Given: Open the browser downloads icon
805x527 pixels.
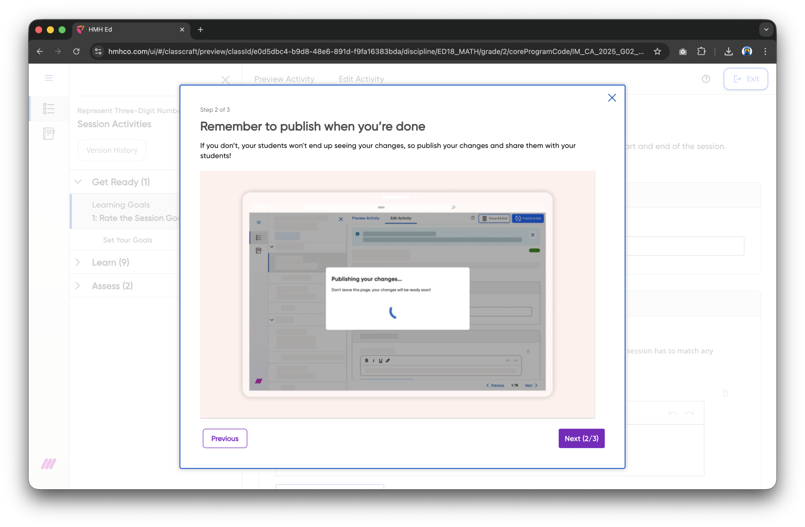Looking at the screenshot, I should coord(728,52).
